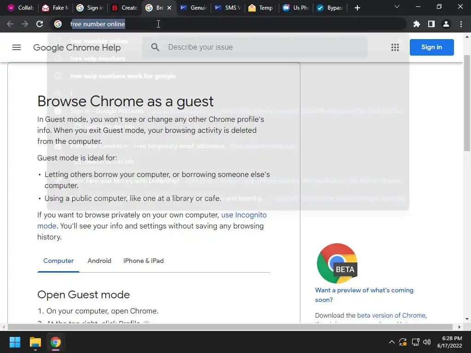Open the Extensions puzzle icon
This screenshot has width=471, height=353.
pyautogui.click(x=417, y=24)
